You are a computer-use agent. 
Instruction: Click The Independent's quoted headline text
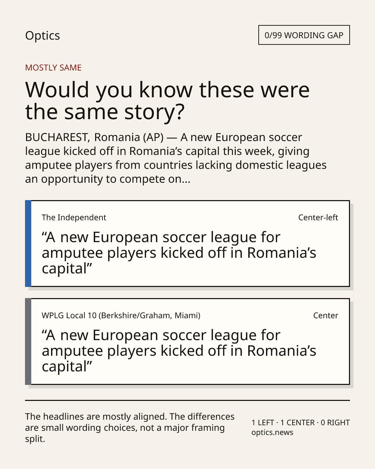[179, 253]
